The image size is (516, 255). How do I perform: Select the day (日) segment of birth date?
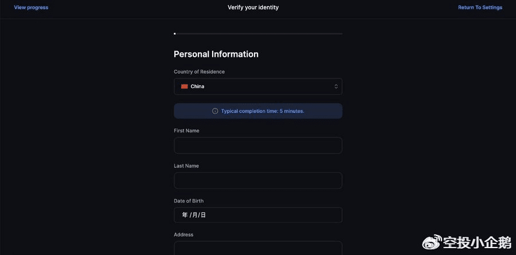coord(203,215)
